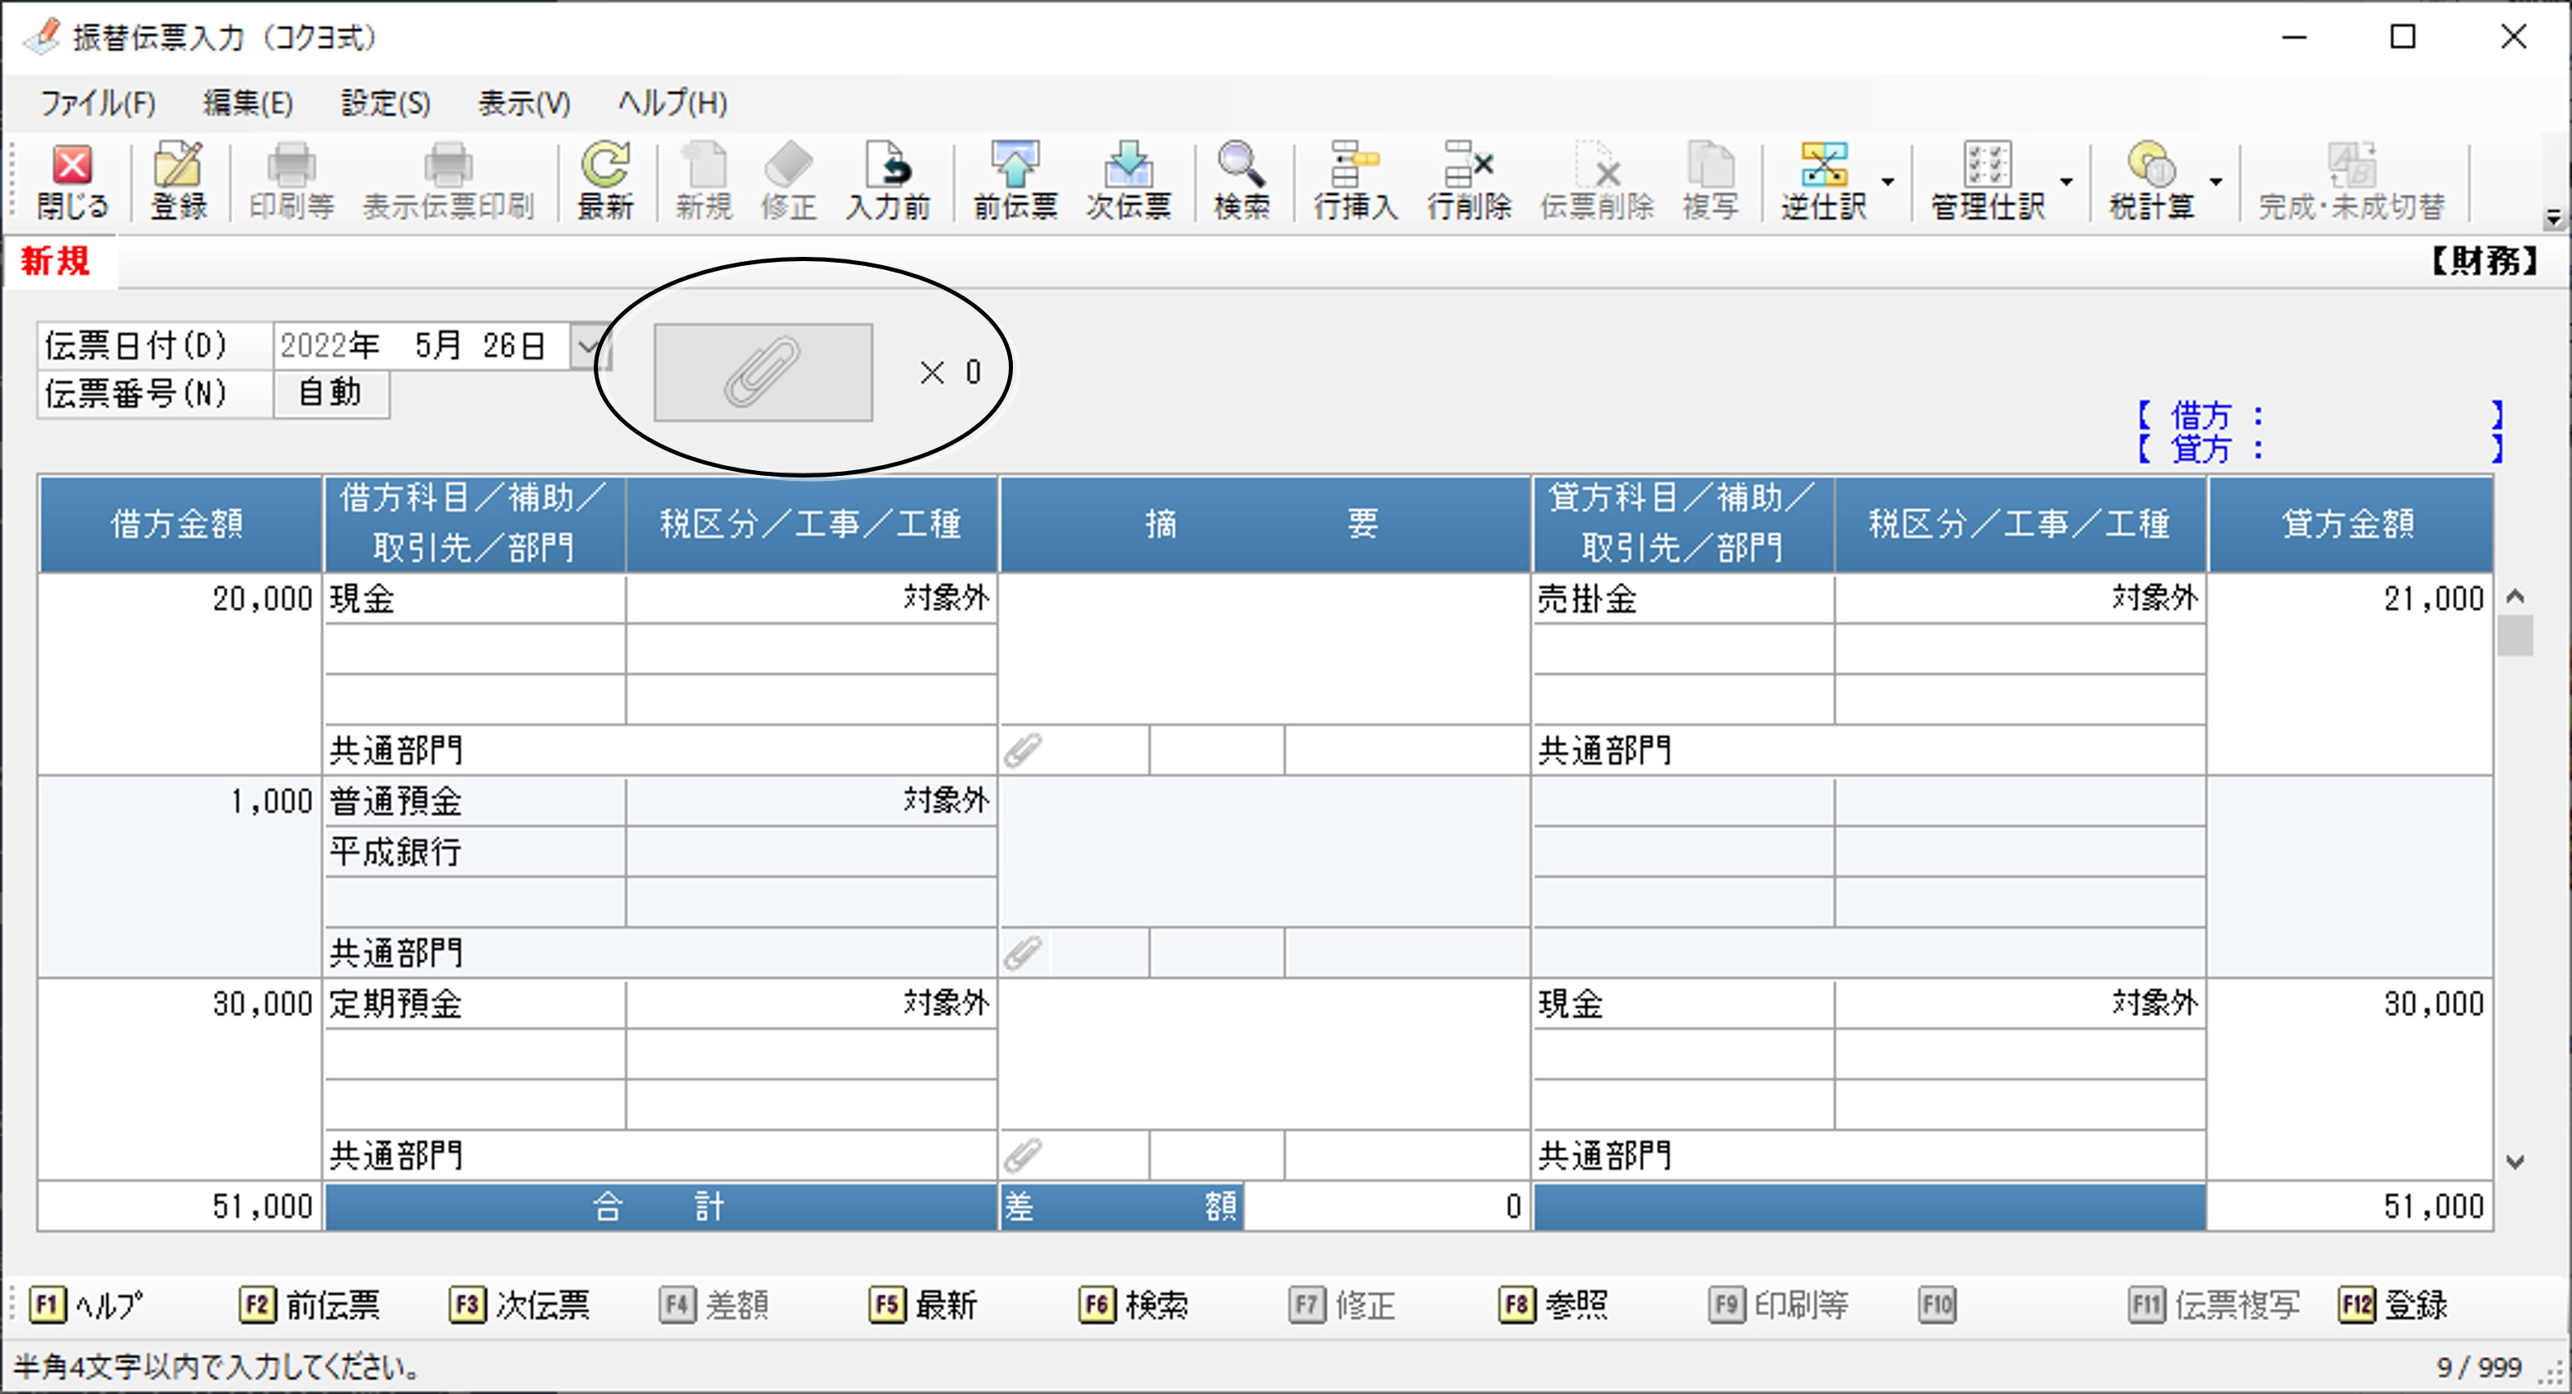Click the 新規 toolbar icon
2572x1394 pixels.
(x=704, y=182)
